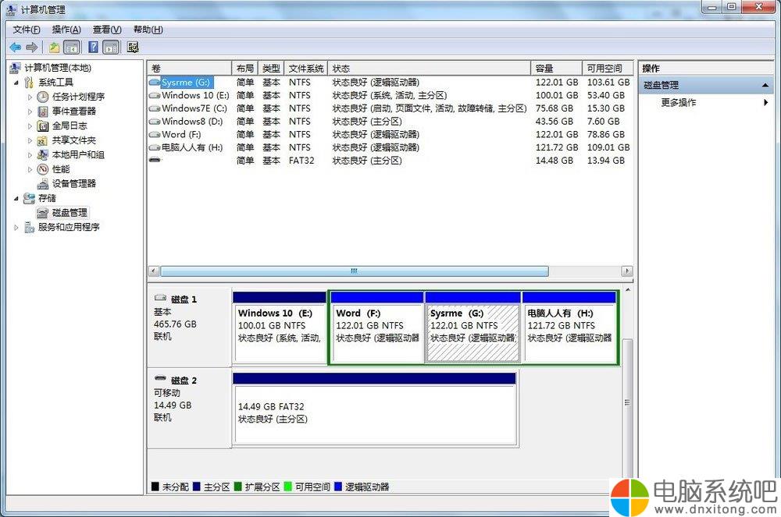The image size is (781, 517).
Task: Collapse the 存储 tree node
Action: 16,199
